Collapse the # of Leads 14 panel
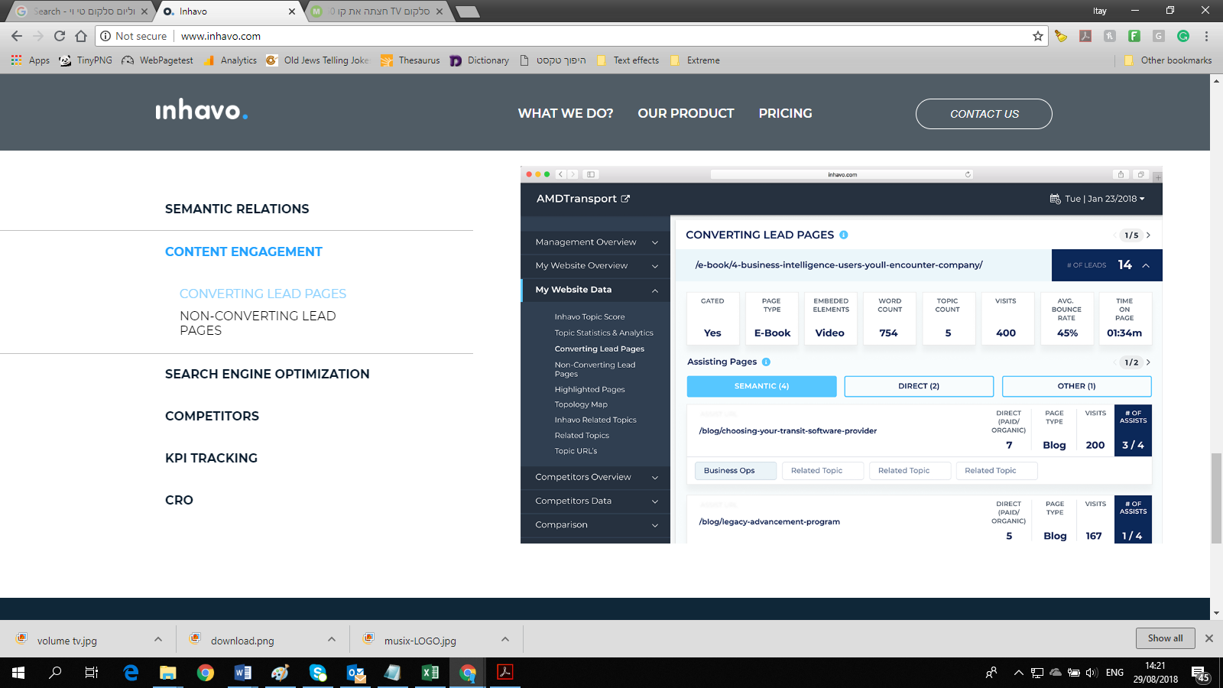Viewport: 1223px width, 688px height. tap(1146, 265)
